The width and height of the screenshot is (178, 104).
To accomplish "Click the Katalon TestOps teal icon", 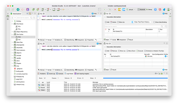I will pos(18,10).
